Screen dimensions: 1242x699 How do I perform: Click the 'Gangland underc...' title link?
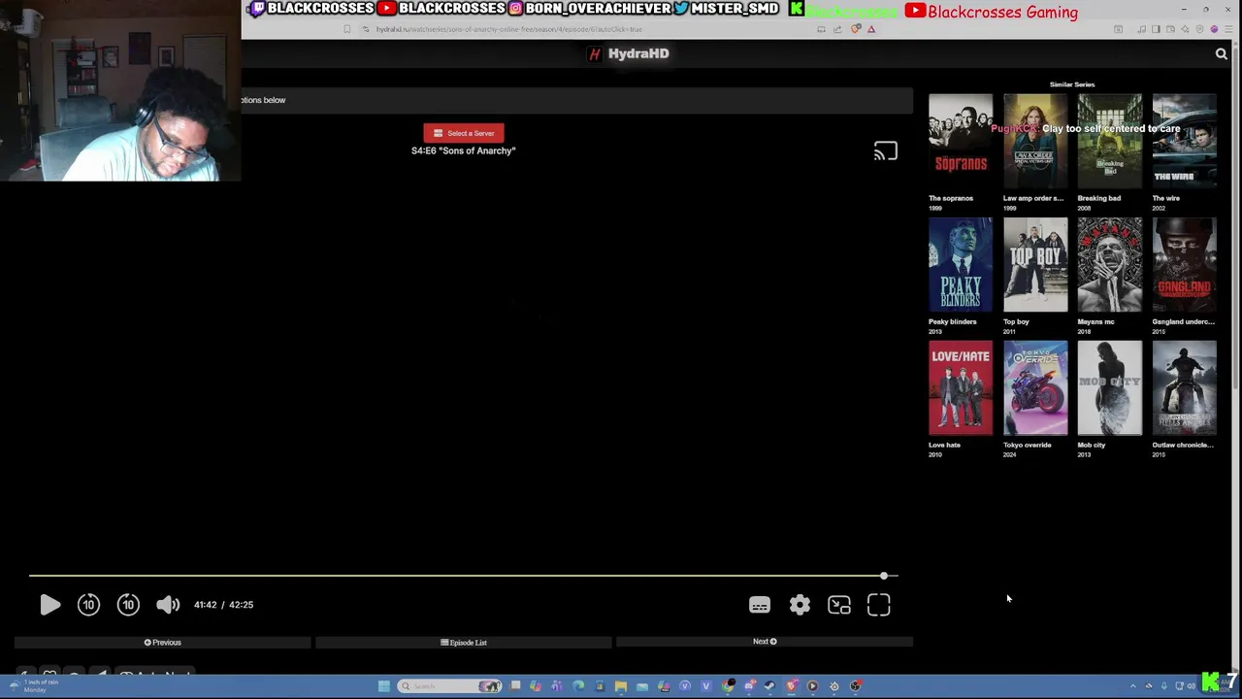(x=1183, y=321)
